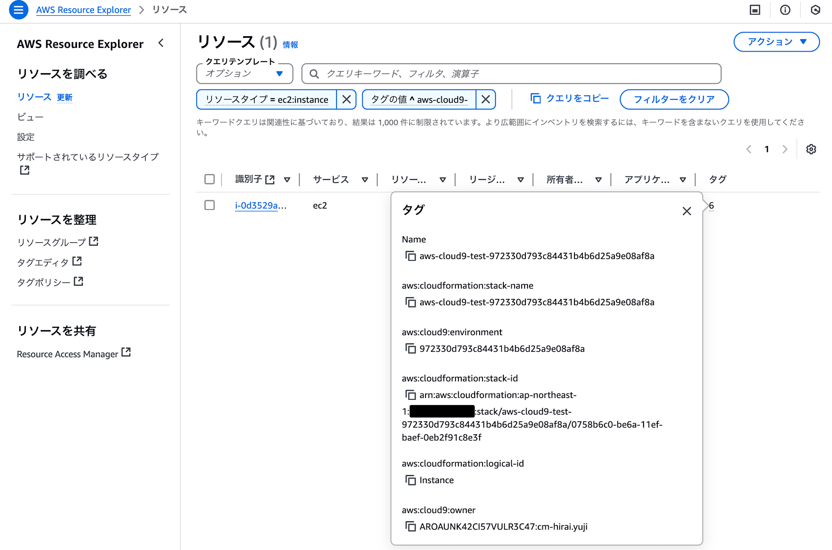
Task: Select the i-0d3529a row checkbox
Action: coord(210,205)
